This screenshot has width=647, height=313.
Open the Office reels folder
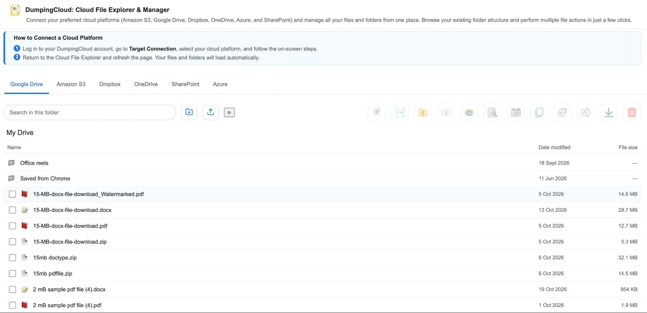tap(34, 163)
